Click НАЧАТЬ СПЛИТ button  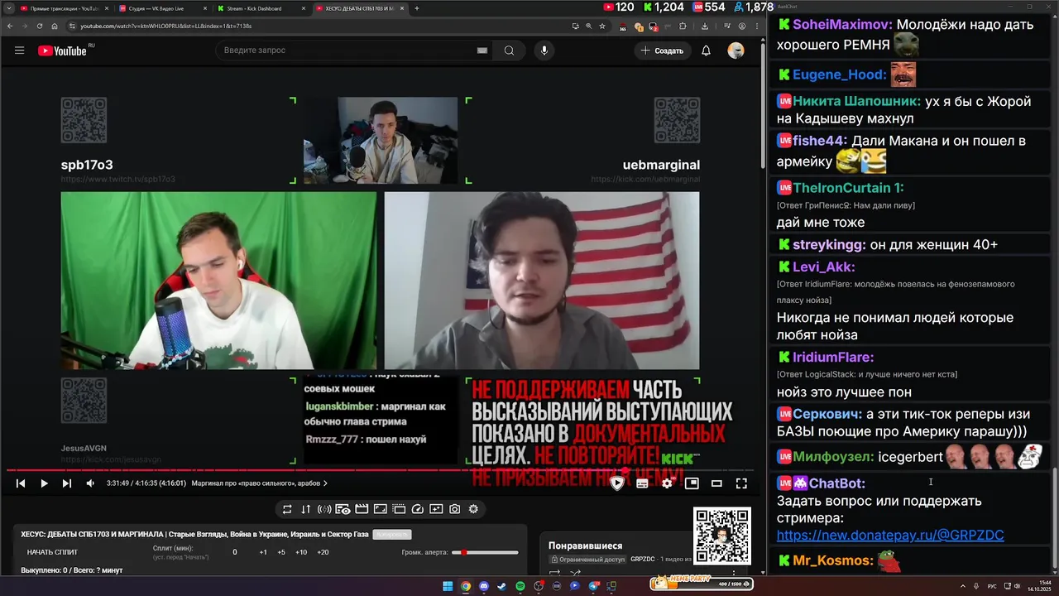pyautogui.click(x=52, y=552)
